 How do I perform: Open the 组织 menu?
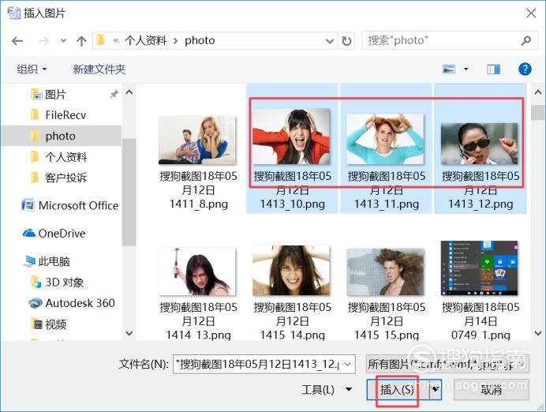pos(32,69)
